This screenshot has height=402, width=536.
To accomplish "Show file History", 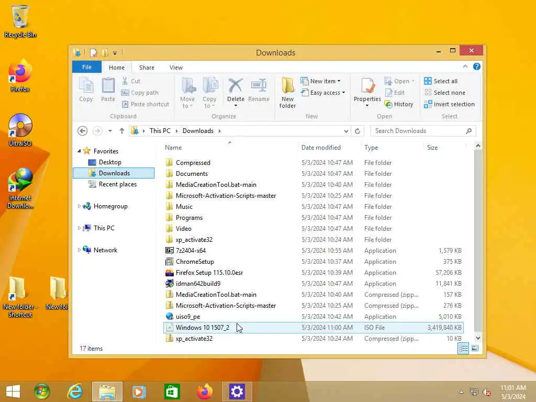I will (399, 104).
